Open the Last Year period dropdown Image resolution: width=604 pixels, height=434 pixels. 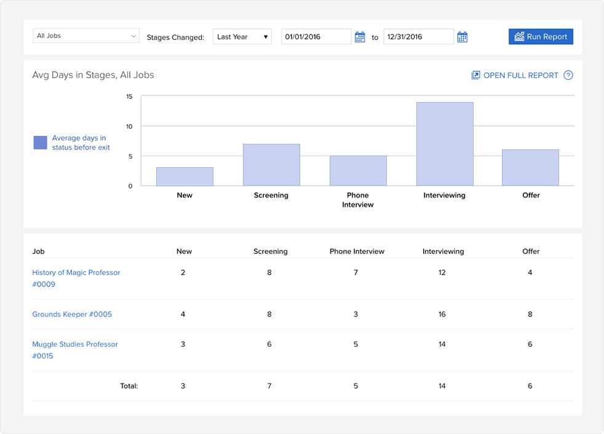(x=242, y=36)
